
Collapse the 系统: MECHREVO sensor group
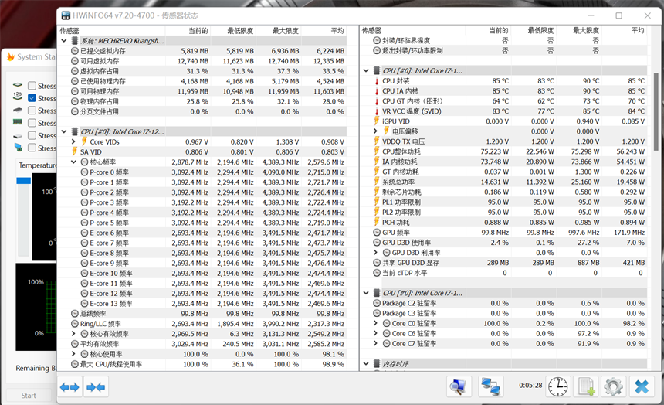click(x=64, y=41)
